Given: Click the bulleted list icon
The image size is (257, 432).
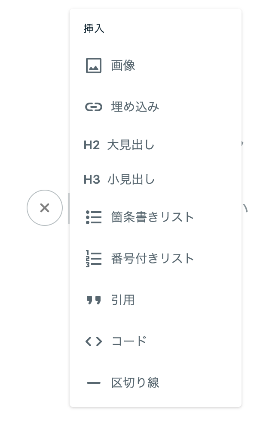Looking at the screenshot, I should click(x=94, y=217).
